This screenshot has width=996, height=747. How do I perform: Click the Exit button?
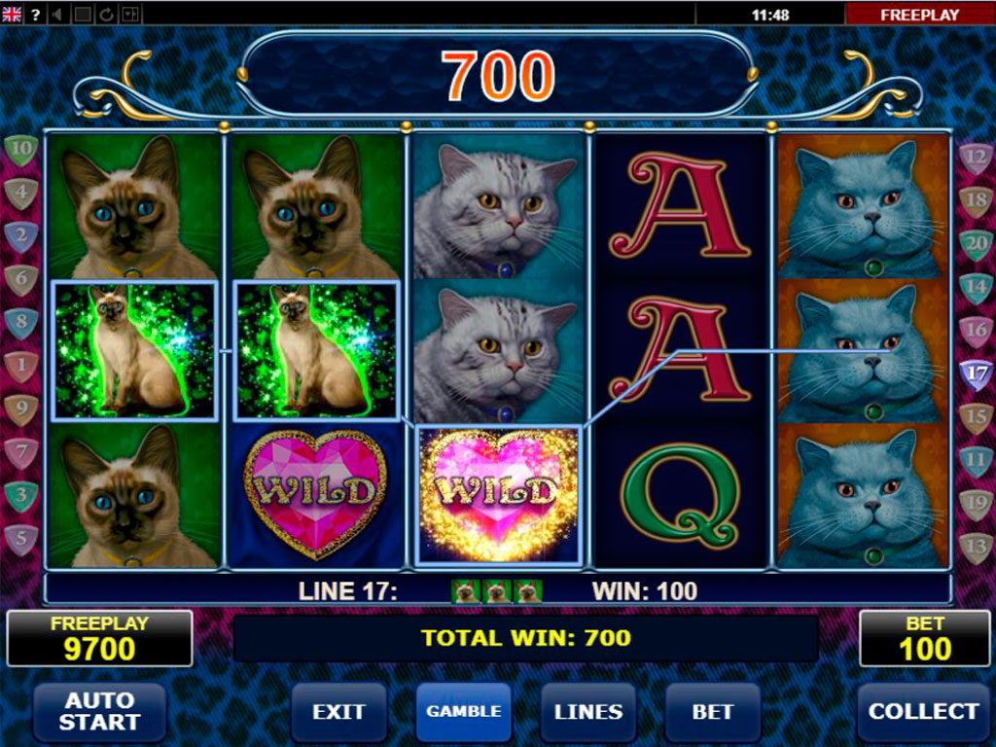pyautogui.click(x=338, y=711)
